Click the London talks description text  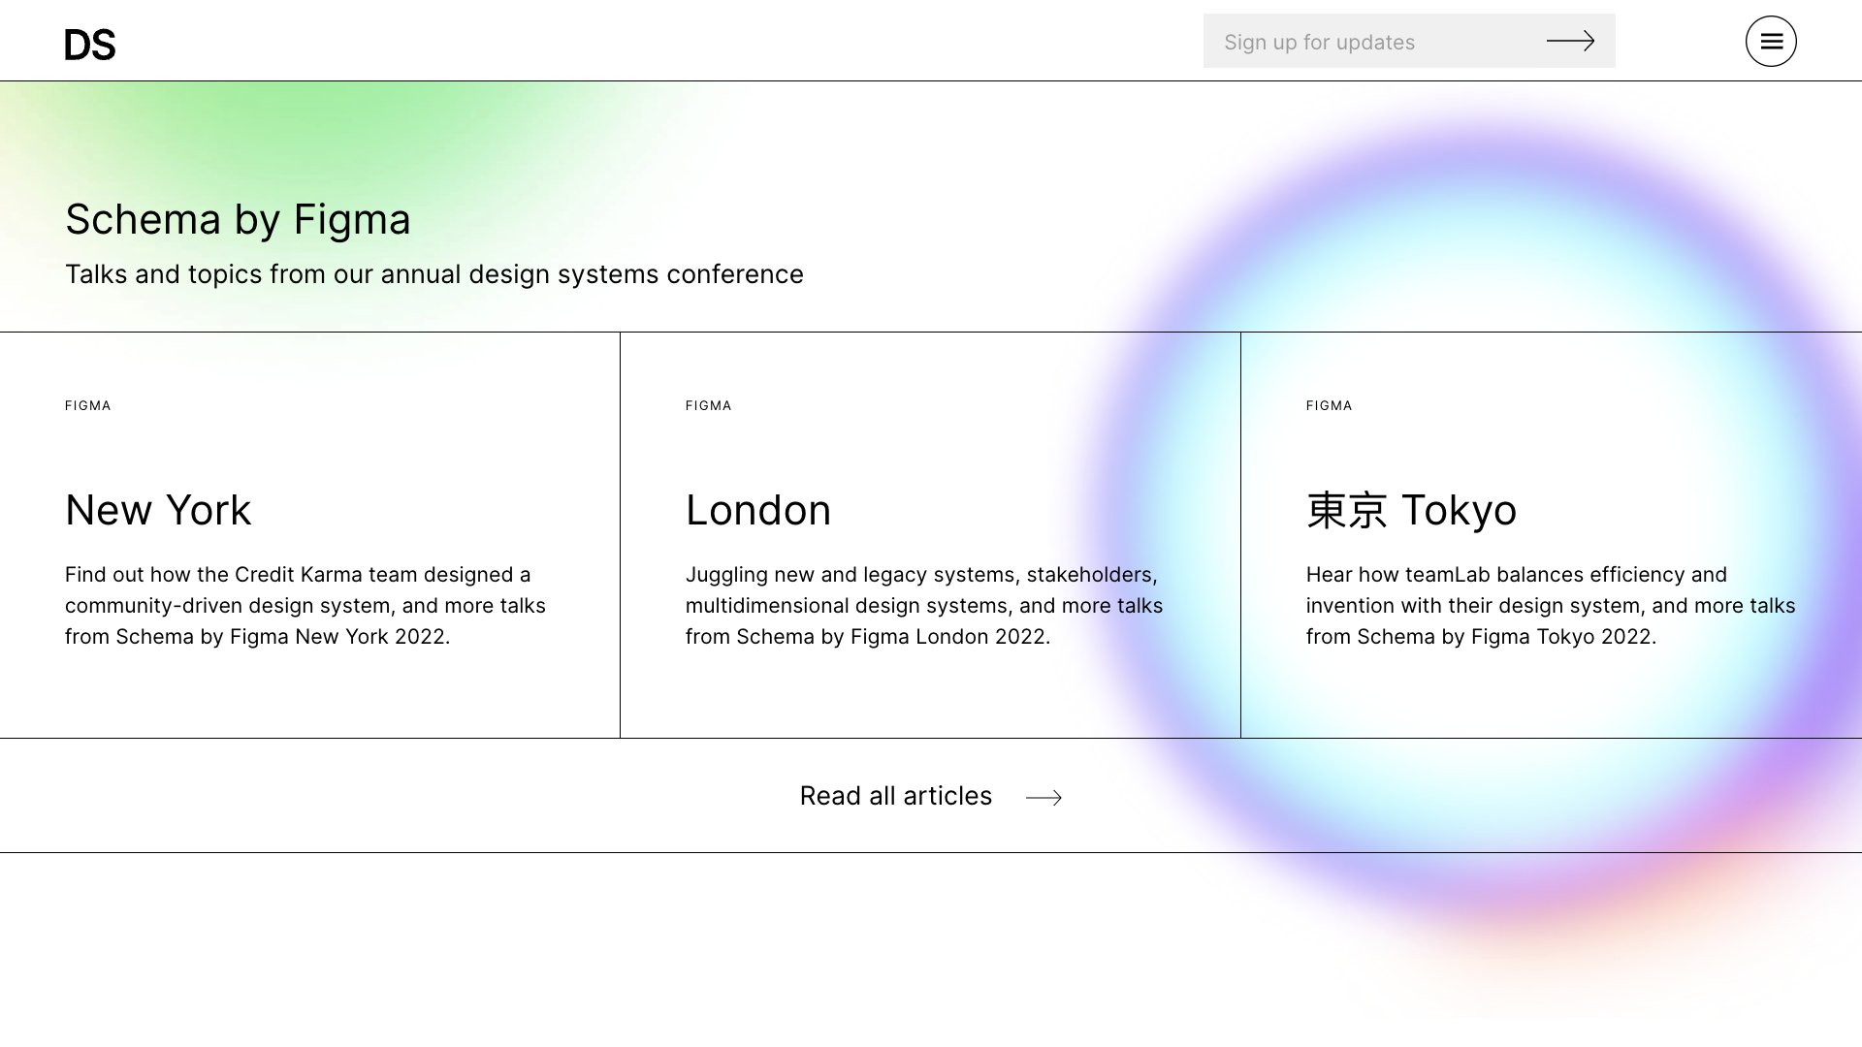(924, 605)
